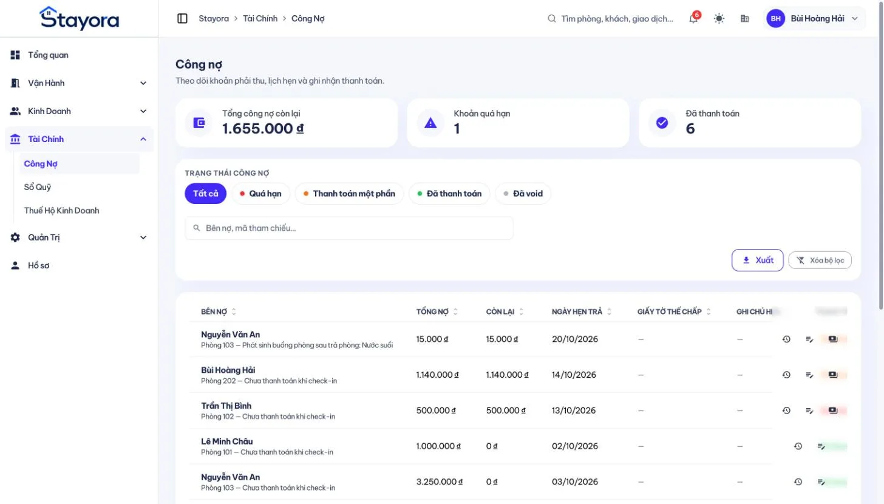Filter by Thanh toán một phần
This screenshot has width=884, height=504.
click(x=349, y=194)
